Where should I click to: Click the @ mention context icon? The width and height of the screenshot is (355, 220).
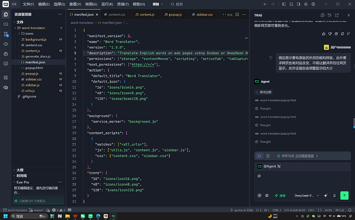260,195
